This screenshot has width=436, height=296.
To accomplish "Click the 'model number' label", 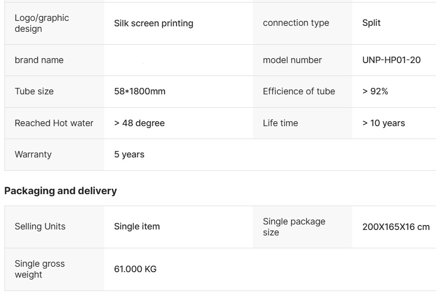I will pyautogui.click(x=292, y=60).
